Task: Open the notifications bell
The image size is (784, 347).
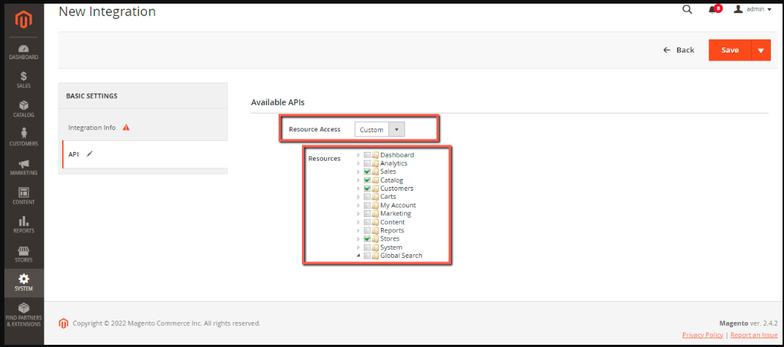Action: [715, 9]
